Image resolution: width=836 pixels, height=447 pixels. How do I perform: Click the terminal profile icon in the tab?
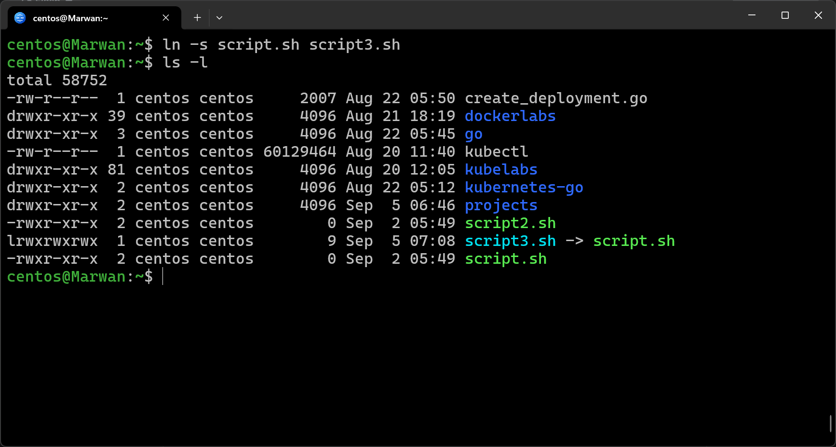(20, 18)
